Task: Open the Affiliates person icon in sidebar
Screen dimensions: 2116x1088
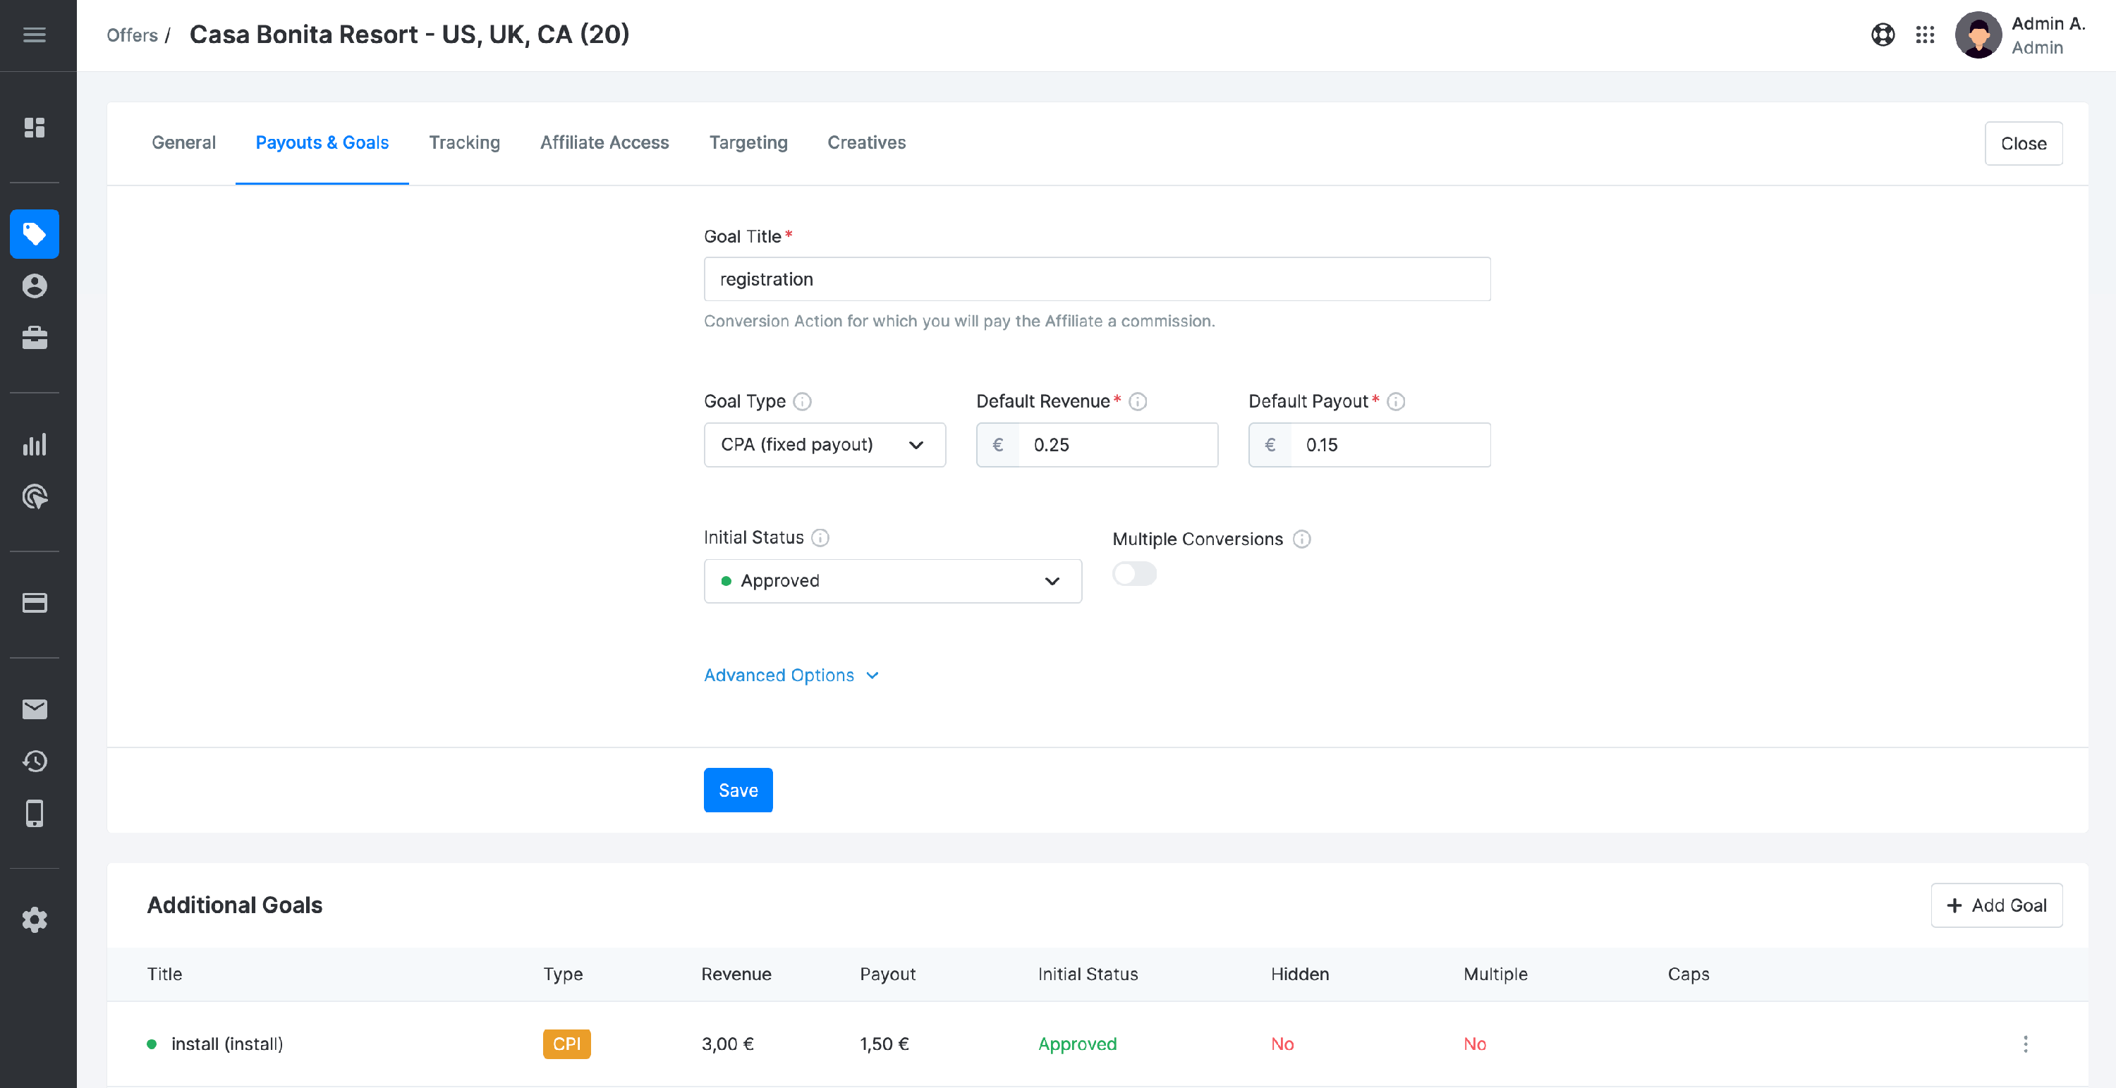Action: 35,286
